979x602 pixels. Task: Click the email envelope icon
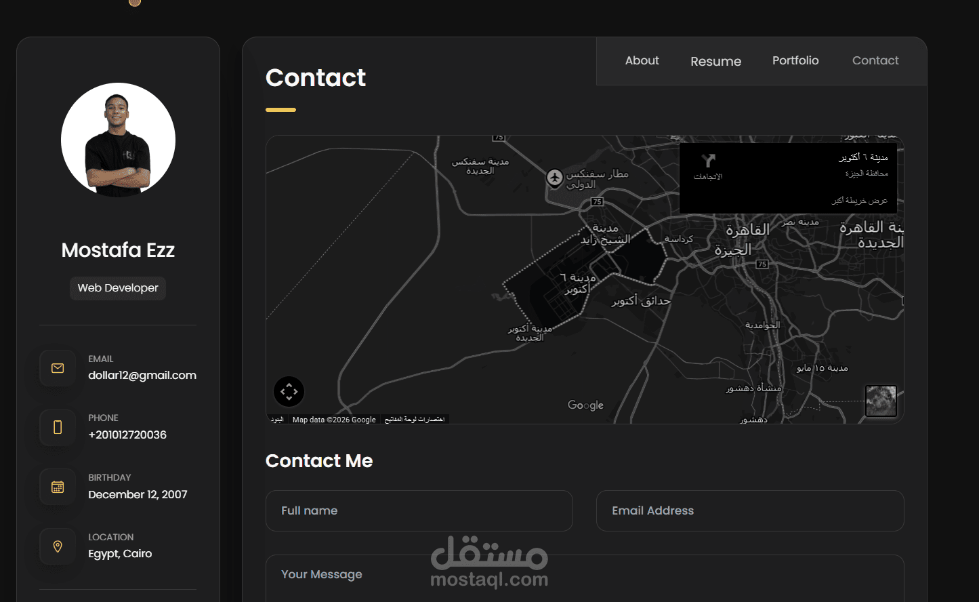click(x=58, y=368)
